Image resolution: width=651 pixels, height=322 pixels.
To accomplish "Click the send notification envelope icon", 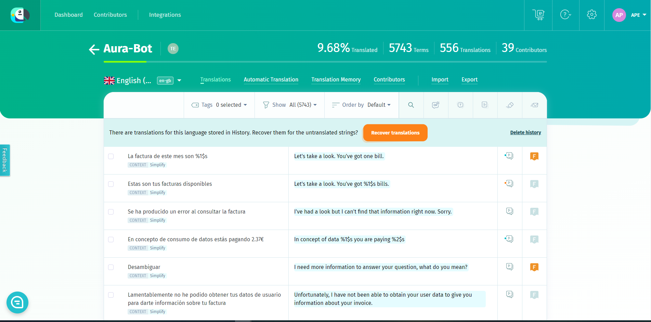I will (534, 105).
